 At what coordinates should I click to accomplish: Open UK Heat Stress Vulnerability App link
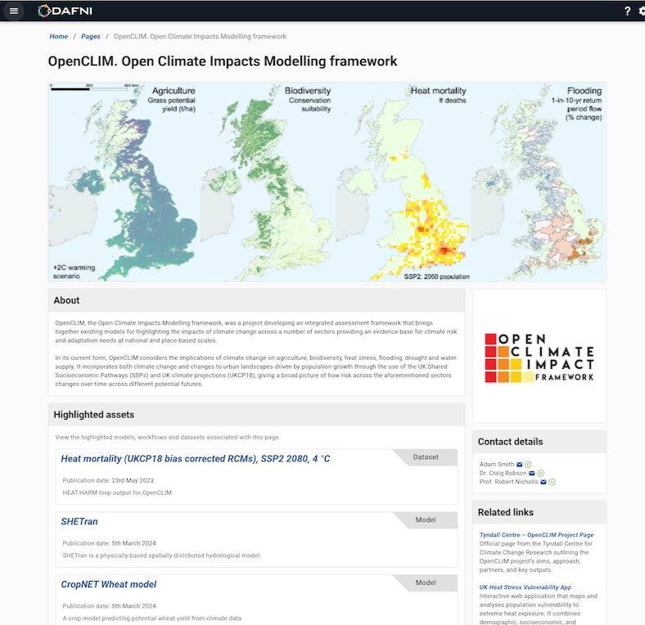pos(525,587)
